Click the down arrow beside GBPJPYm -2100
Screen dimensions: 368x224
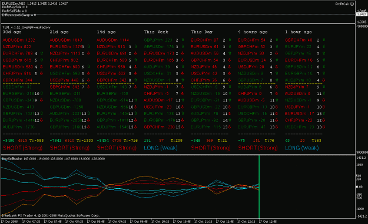[x=88, y=127]
